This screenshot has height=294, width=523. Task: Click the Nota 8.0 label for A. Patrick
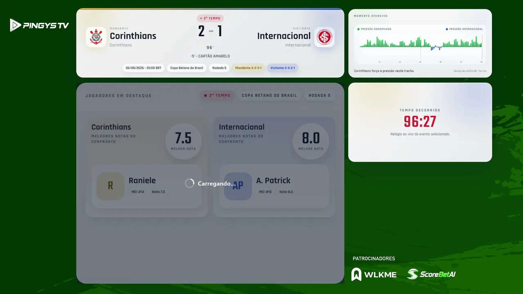click(286, 192)
